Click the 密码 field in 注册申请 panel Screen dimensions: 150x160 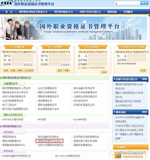[x=23, y=60]
